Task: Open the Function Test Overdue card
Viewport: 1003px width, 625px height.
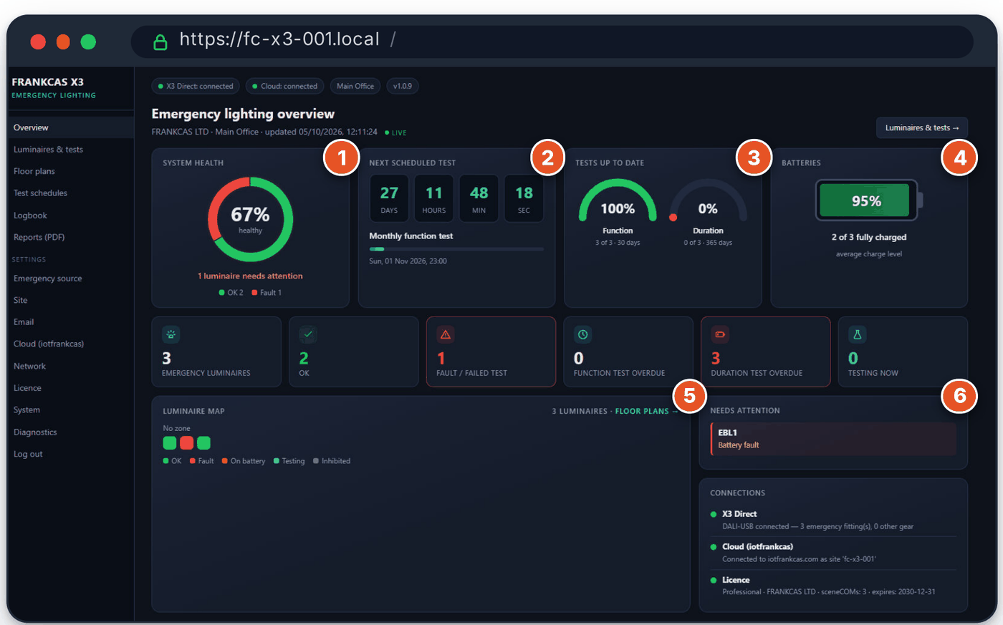Action: (x=628, y=352)
